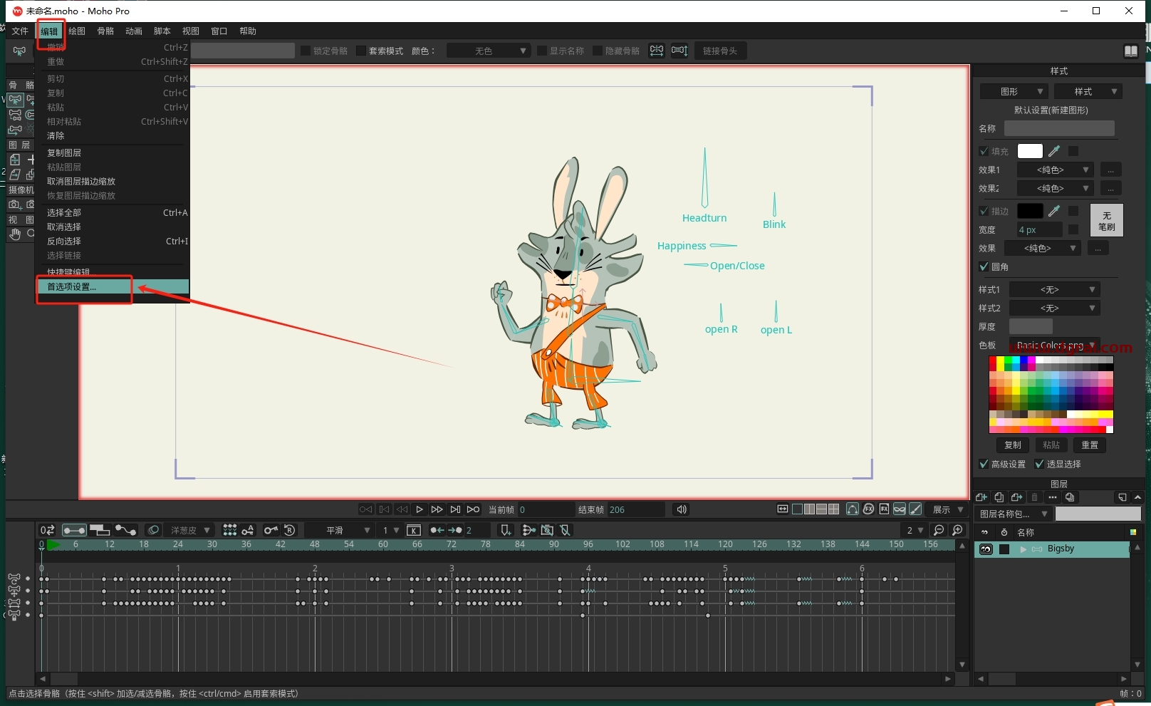Click the previous keyframe arrow icon
This screenshot has width=1151, height=706.
pos(437,530)
